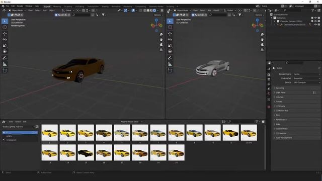
Task: Open Select menu in asset browser header
Action: (18, 122)
